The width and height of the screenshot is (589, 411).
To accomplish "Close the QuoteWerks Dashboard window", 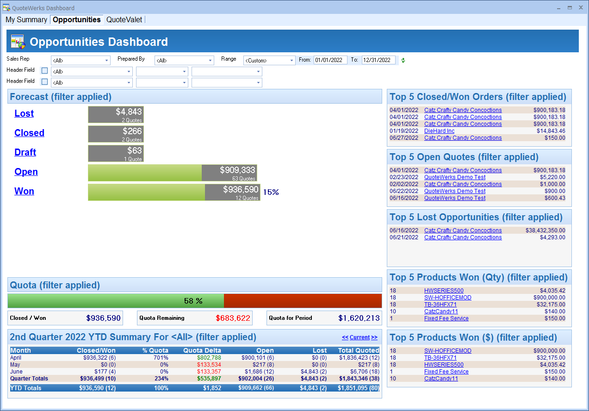I will point(581,7).
